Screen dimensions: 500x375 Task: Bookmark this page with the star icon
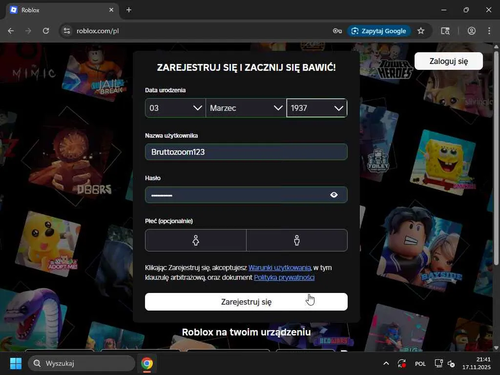(421, 31)
